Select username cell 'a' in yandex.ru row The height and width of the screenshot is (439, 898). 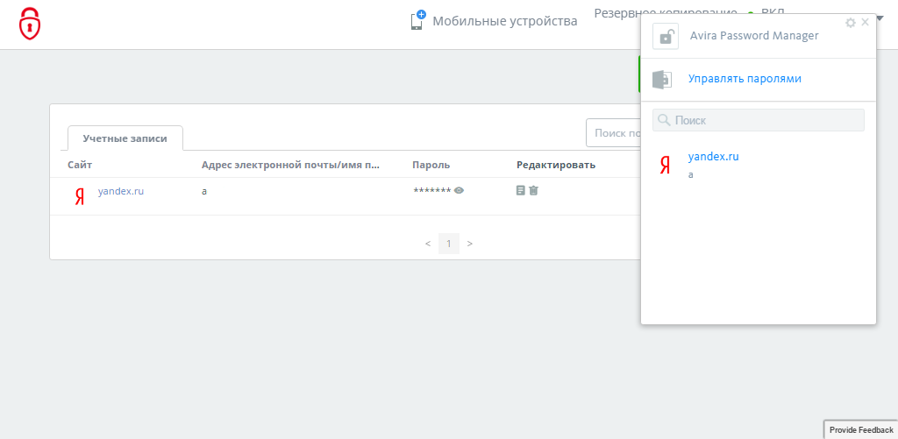(x=203, y=191)
